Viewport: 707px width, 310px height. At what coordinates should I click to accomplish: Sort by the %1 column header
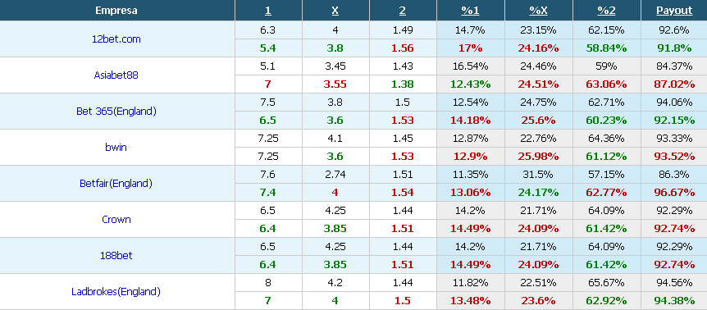[470, 11]
